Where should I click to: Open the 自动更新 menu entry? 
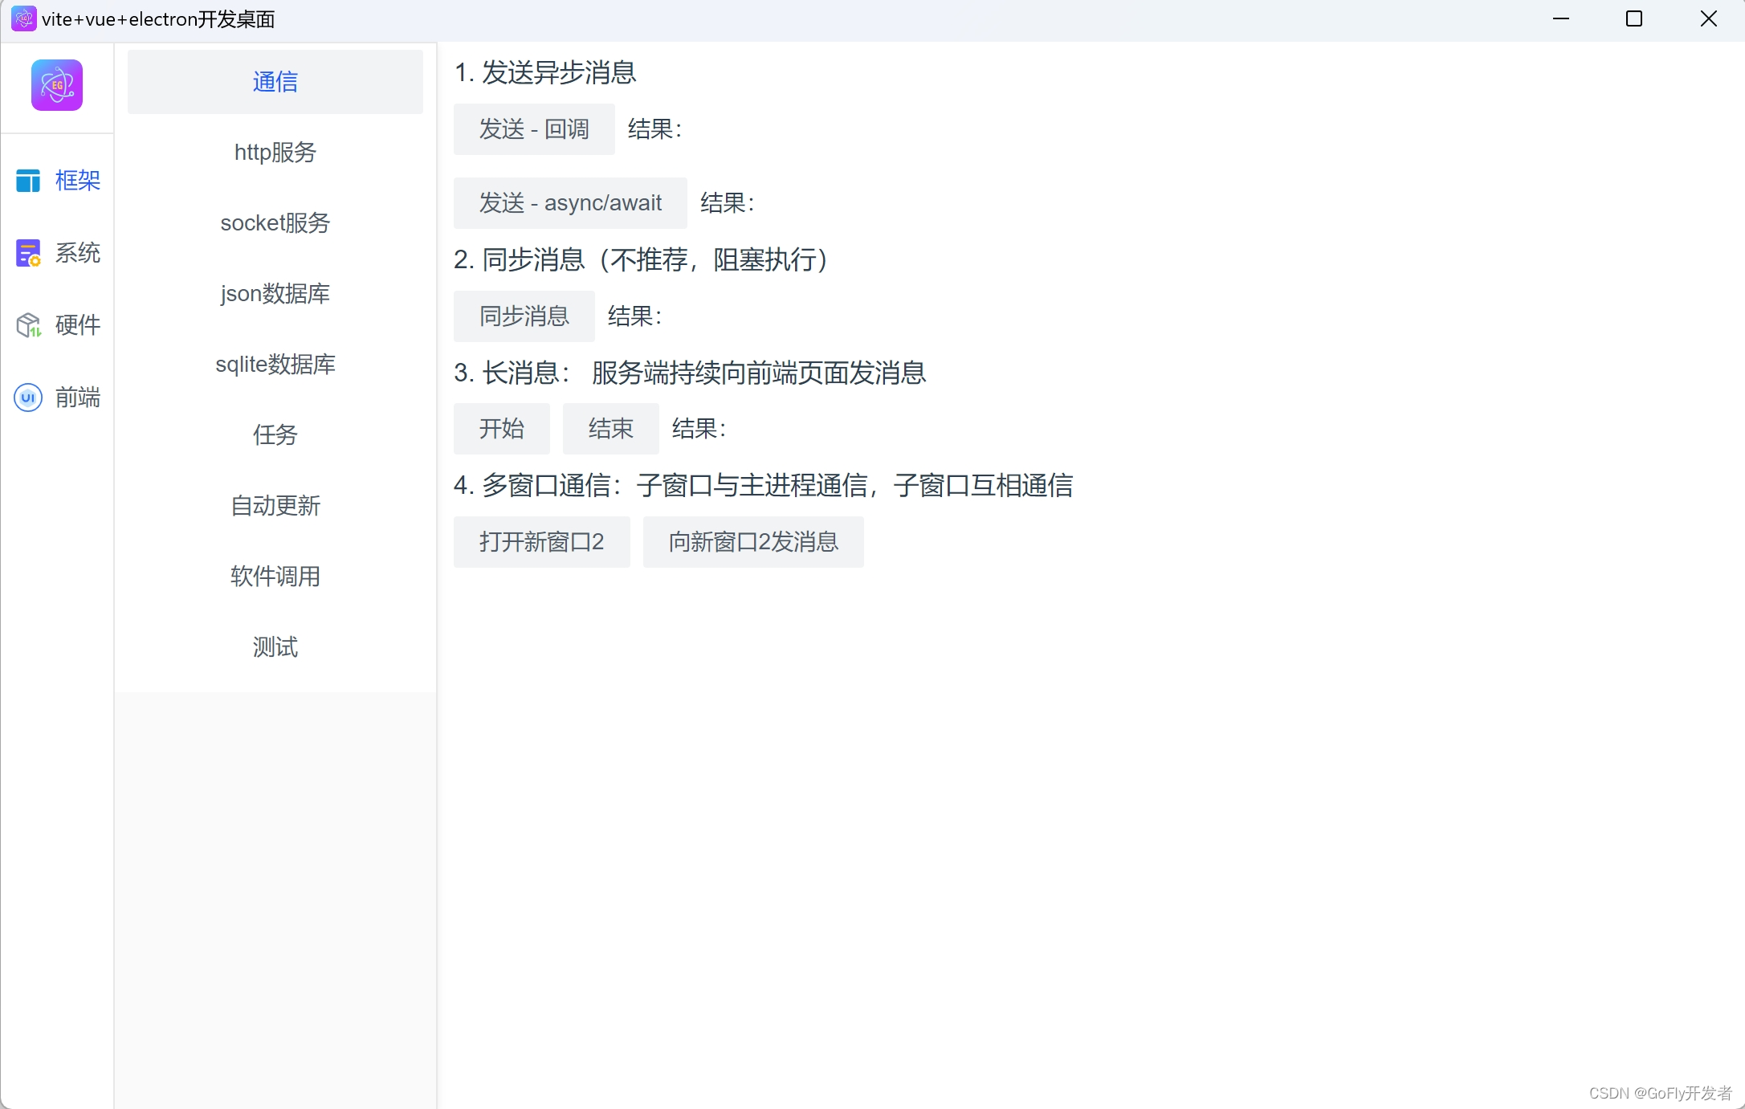275,505
